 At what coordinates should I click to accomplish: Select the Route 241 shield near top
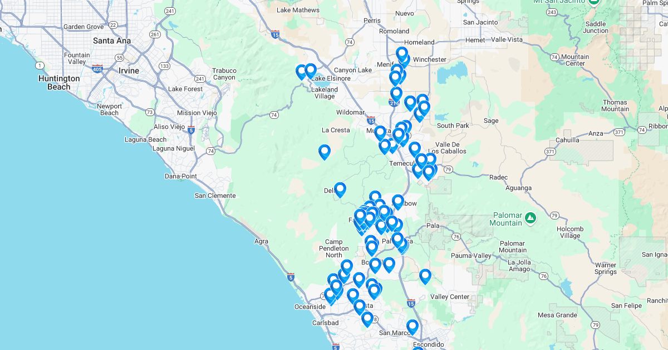coord(170,11)
